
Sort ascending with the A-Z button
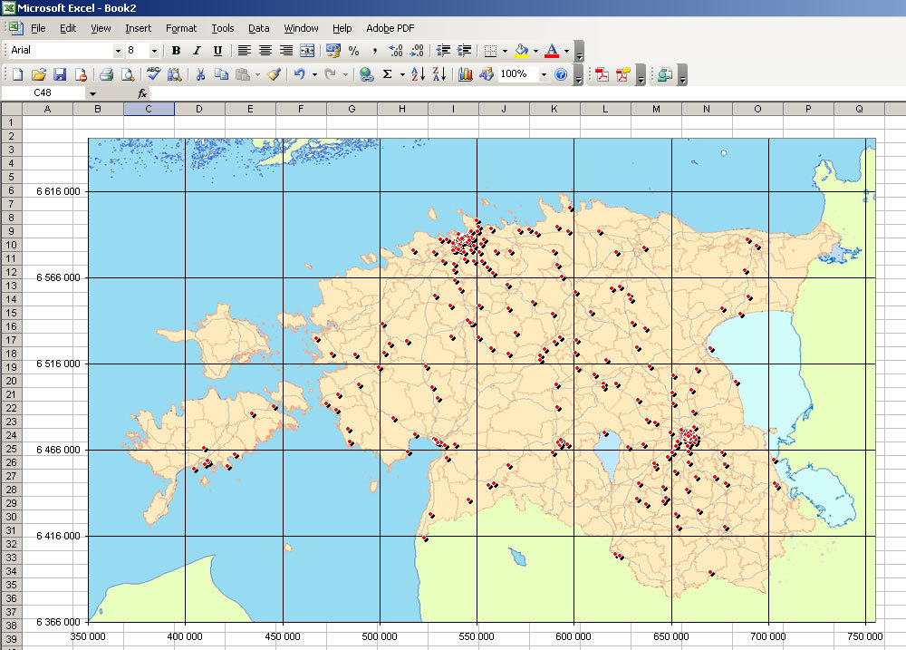tap(418, 75)
